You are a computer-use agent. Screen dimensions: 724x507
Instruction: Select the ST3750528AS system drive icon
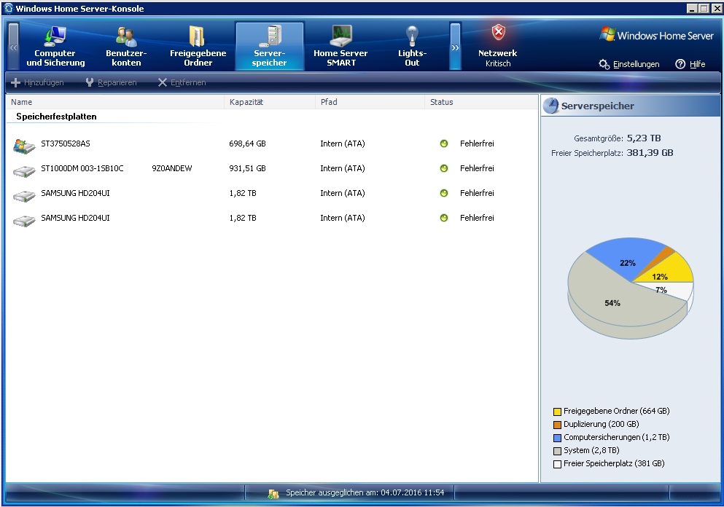point(24,146)
